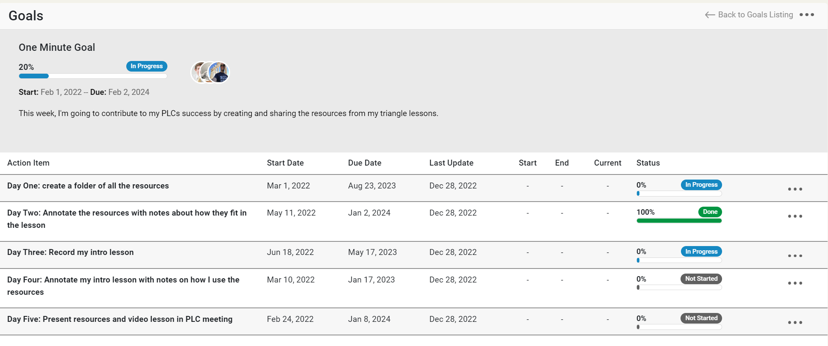The image size is (828, 346).
Task: Click the Jan 17, 2023 due date
Action: 372,280
